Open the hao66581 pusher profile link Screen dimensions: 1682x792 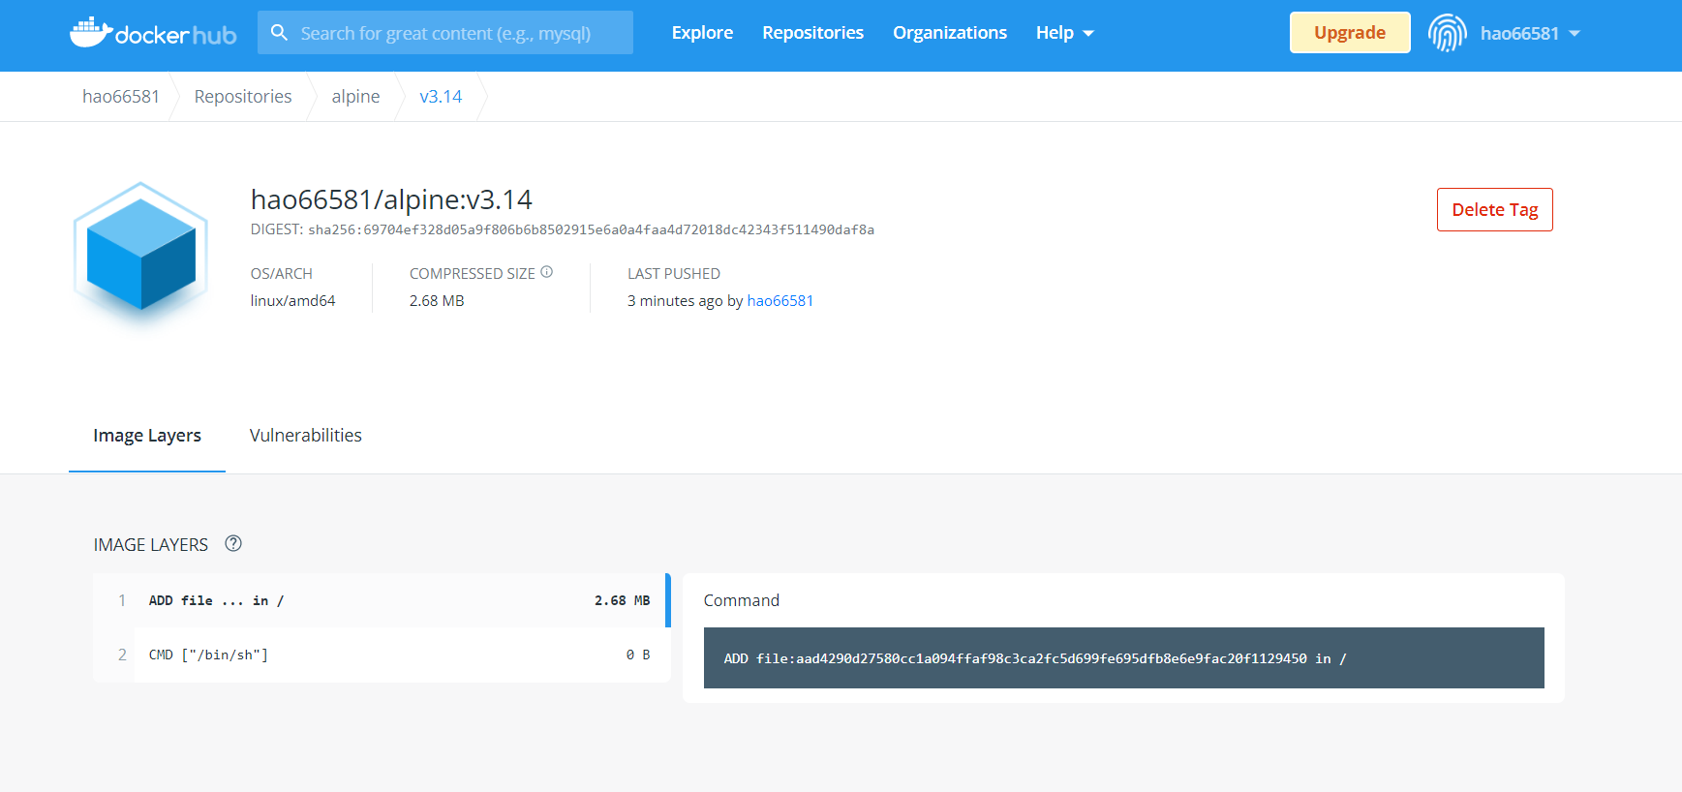click(x=780, y=301)
